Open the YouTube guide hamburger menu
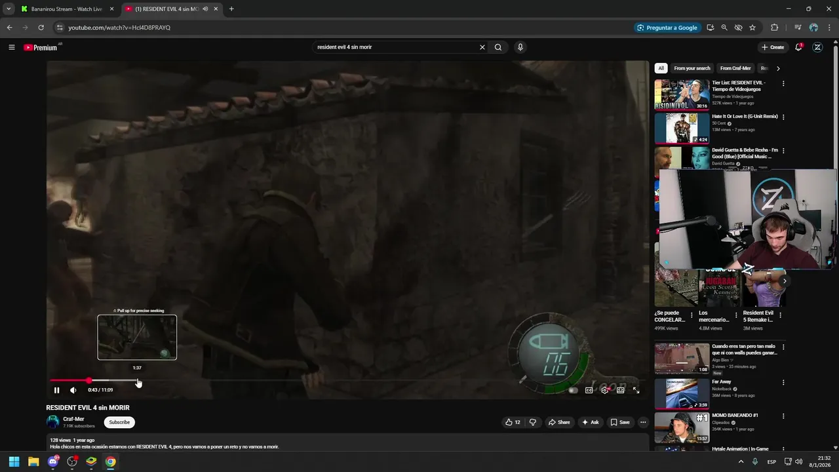This screenshot has height=472, width=839. 11,47
